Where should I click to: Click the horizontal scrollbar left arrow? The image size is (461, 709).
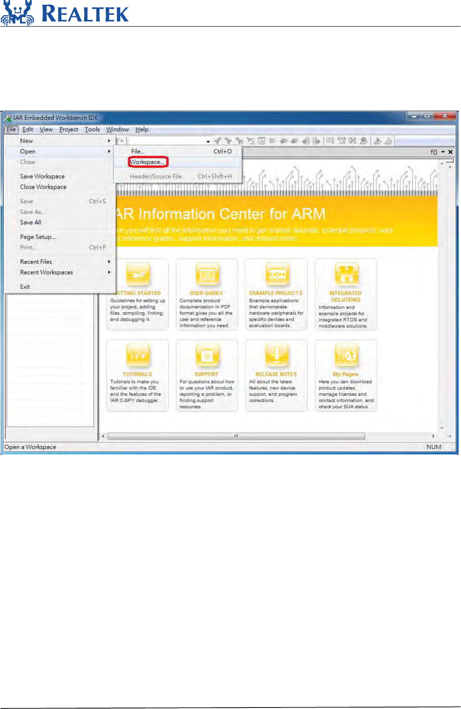pyautogui.click(x=103, y=436)
